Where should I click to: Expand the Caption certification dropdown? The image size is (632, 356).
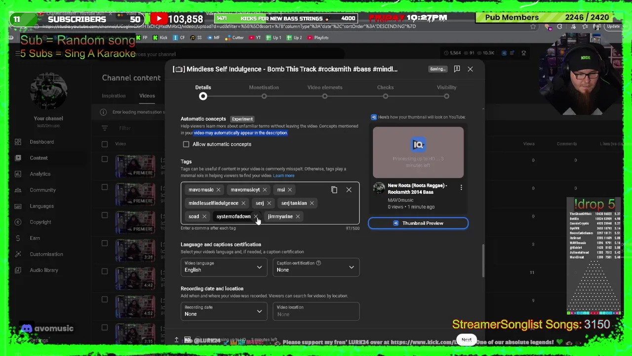pyautogui.click(x=316, y=267)
